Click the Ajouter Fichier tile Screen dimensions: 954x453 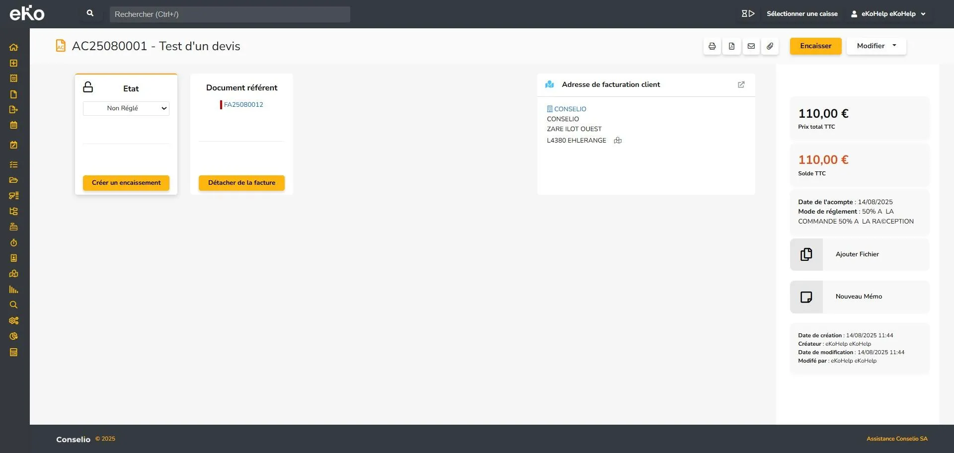click(860, 254)
